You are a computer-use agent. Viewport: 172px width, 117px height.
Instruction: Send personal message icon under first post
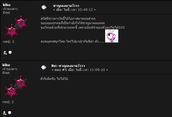coord(10,53)
